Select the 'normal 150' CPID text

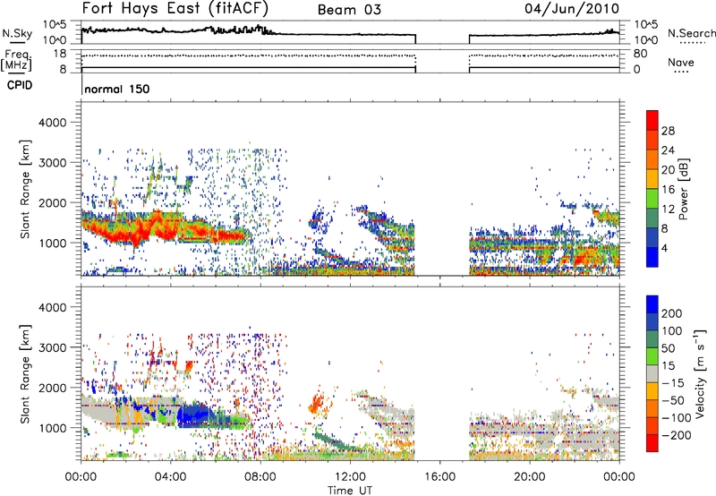[x=117, y=89]
